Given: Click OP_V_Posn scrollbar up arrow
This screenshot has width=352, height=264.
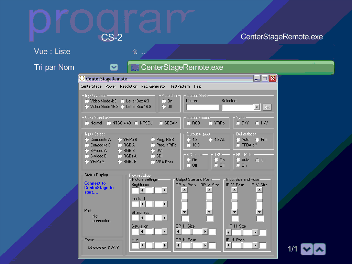Looking at the screenshot, I should coord(185,190).
